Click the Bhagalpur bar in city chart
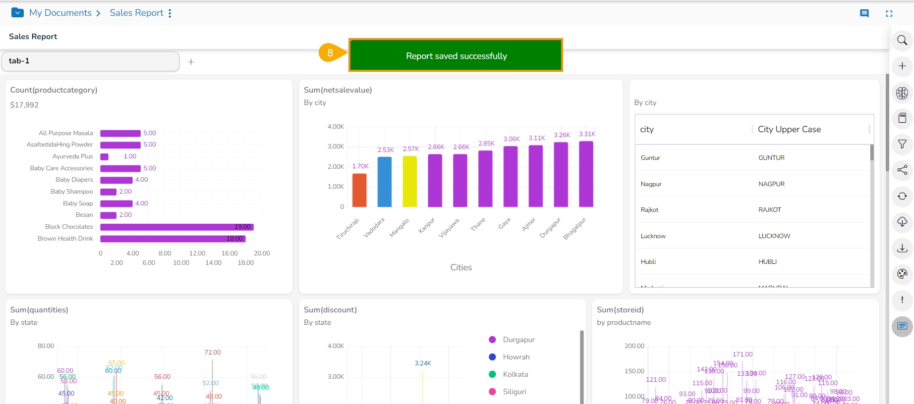 tap(586, 174)
